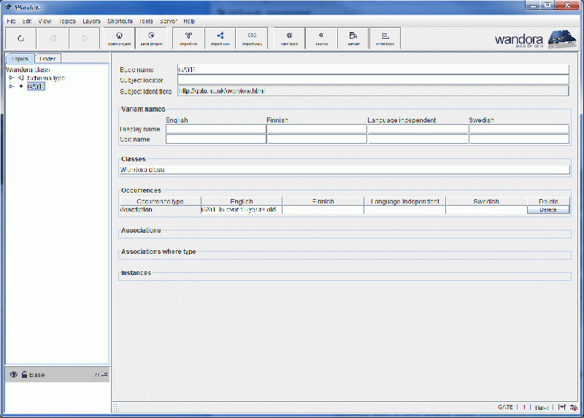
Task: Click the Import TM toolbar icon
Action: [188, 37]
